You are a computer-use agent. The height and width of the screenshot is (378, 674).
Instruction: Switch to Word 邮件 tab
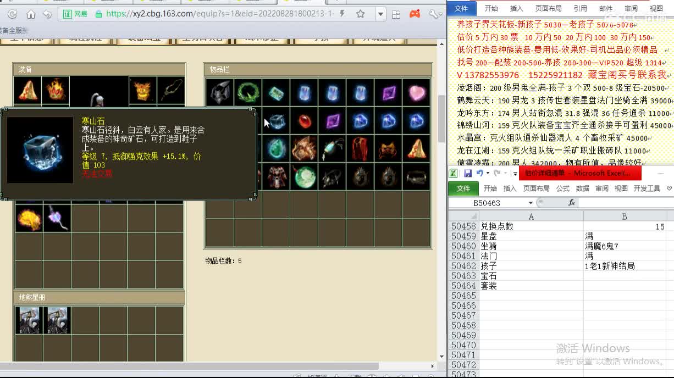(605, 8)
